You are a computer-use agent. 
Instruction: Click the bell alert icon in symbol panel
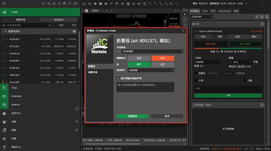coord(267,17)
